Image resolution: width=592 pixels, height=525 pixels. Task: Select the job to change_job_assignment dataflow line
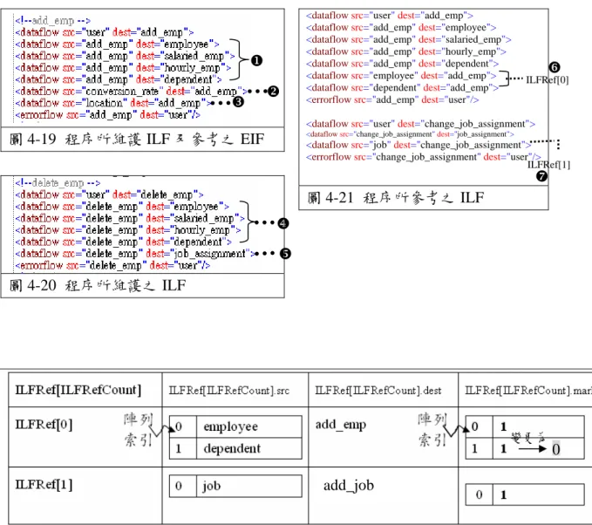[418, 145]
